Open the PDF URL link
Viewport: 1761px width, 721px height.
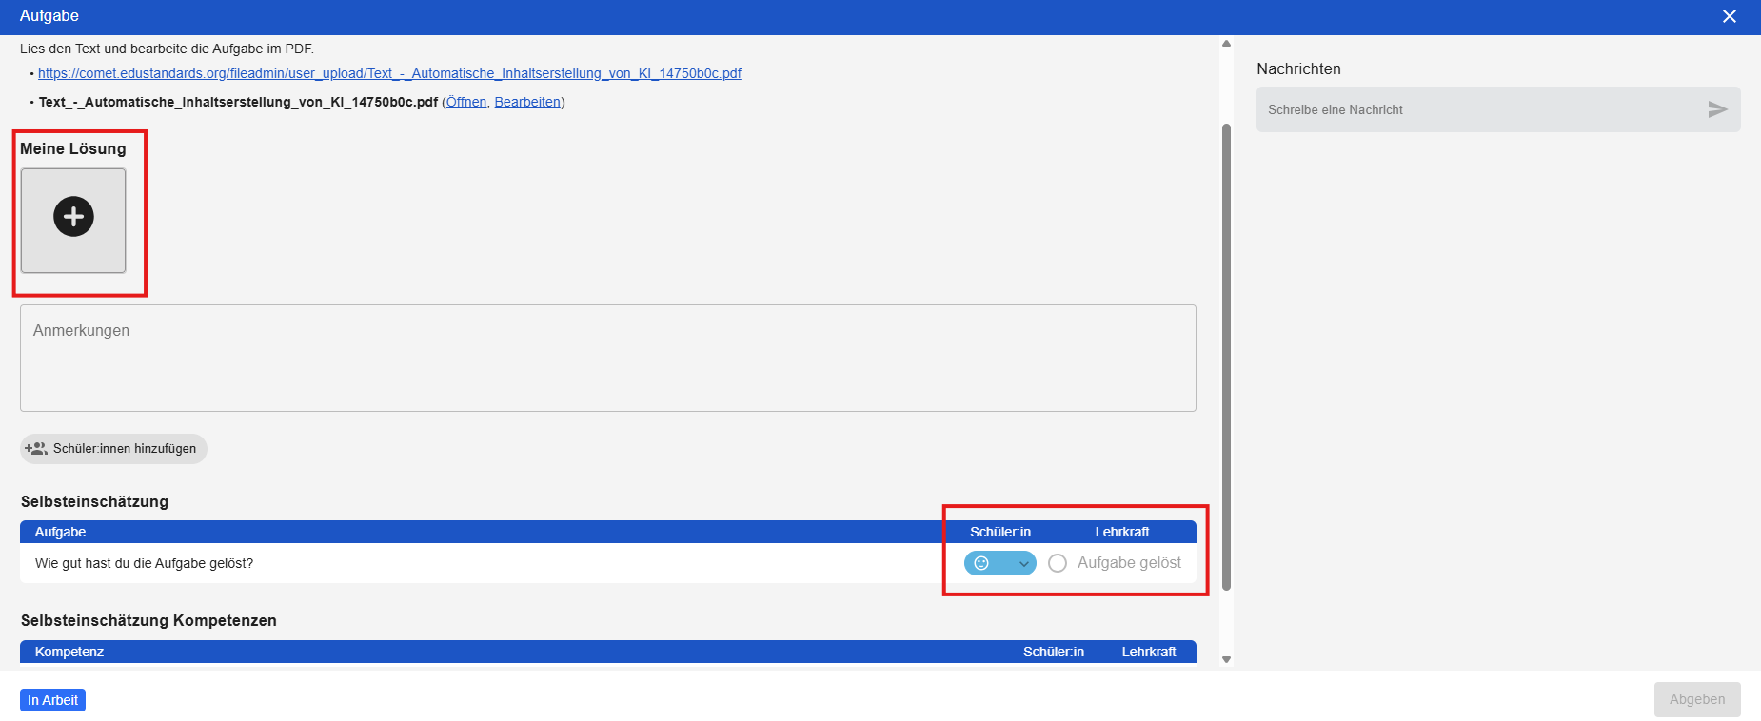(x=389, y=73)
